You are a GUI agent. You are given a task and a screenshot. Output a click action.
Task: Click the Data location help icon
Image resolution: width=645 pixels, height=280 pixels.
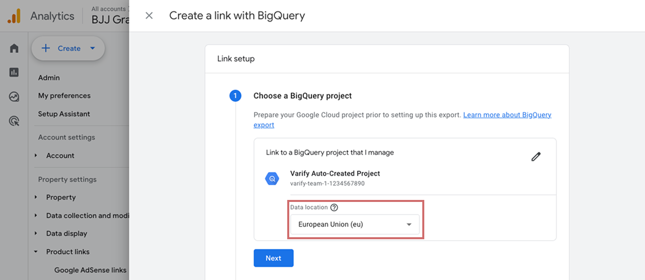pos(334,207)
